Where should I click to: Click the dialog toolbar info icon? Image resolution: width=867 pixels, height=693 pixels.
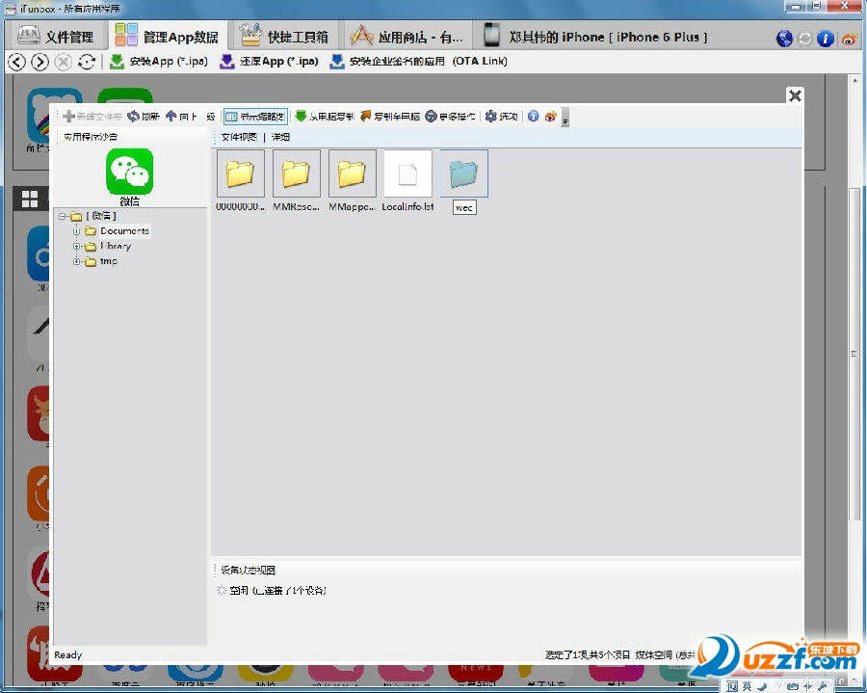(533, 117)
